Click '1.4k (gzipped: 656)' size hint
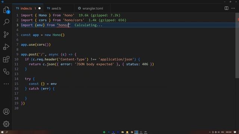This screenshot has width=239, height=134. tap(107, 20)
